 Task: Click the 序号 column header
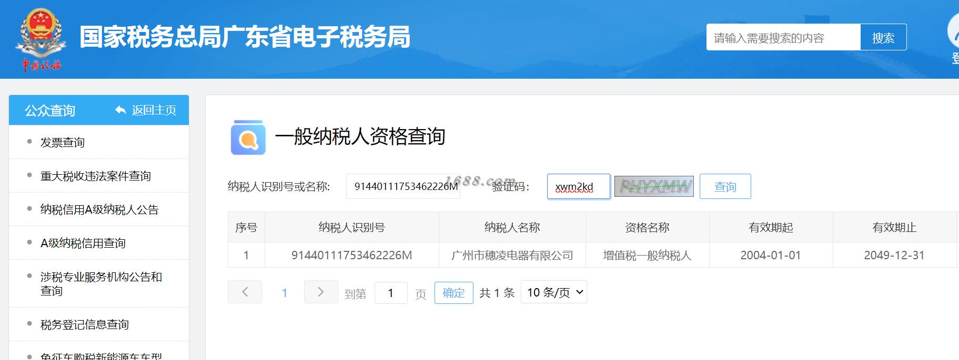tap(246, 227)
